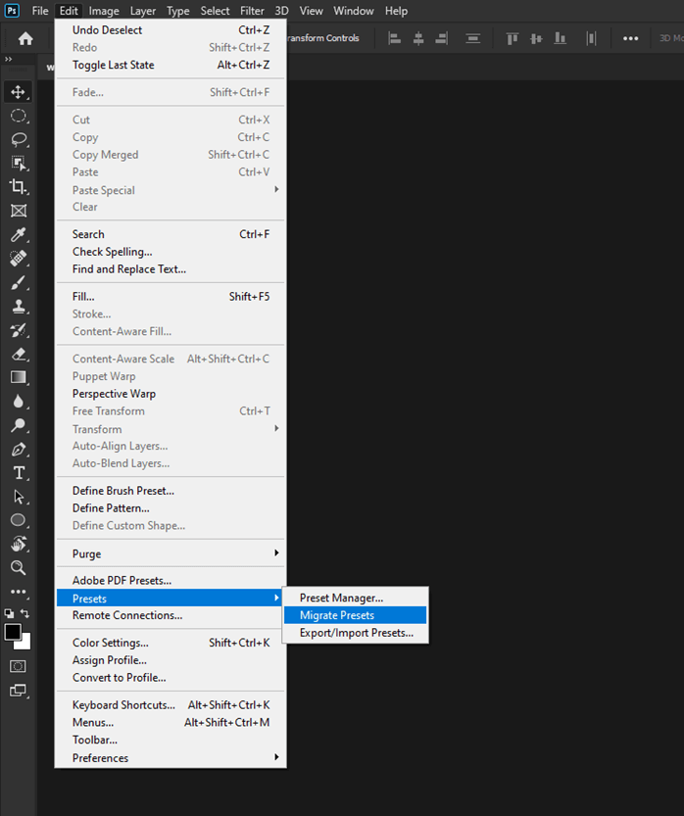Open the File menu
This screenshot has height=816, width=684.
click(x=40, y=11)
